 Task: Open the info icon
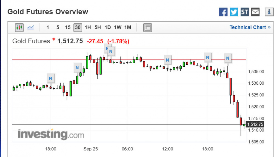click(x=269, y=12)
